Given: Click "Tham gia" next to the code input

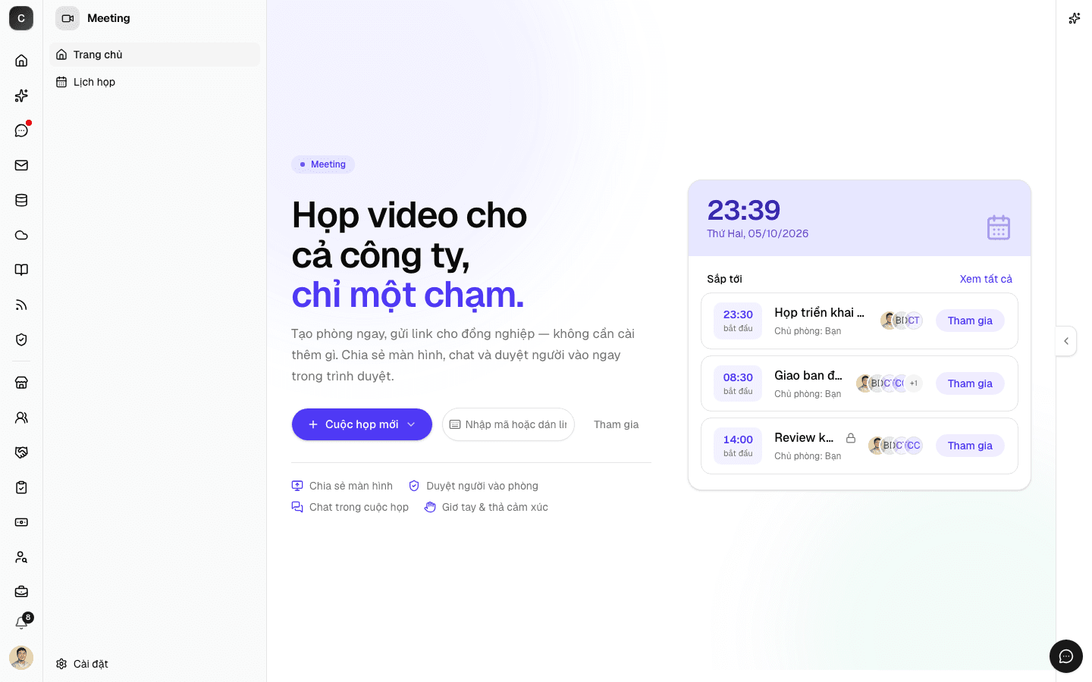Looking at the screenshot, I should 616,424.
